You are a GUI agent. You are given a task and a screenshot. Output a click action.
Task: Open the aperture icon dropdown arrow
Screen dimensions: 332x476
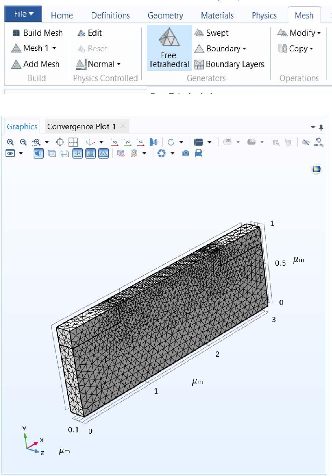pyautogui.click(x=172, y=153)
